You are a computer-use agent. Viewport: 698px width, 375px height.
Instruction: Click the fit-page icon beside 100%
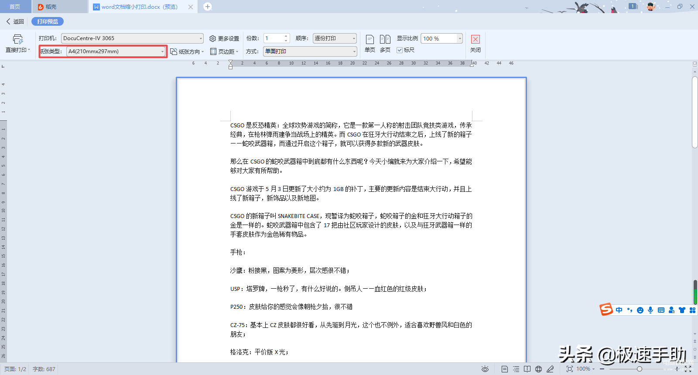570,369
